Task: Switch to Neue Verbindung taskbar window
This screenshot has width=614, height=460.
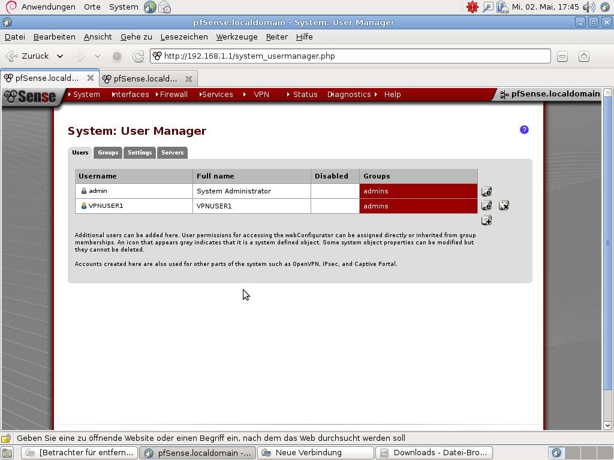Action: coord(315,453)
